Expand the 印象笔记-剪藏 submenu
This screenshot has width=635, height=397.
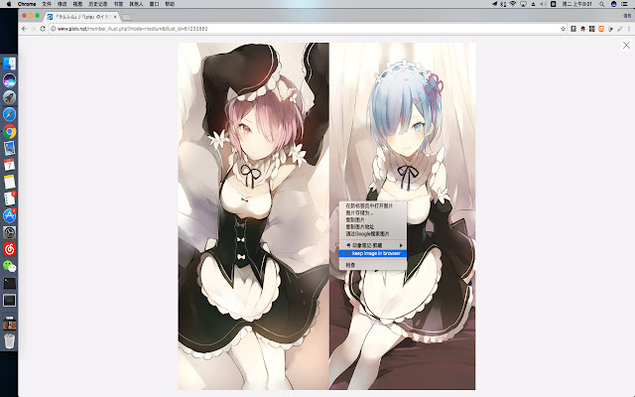click(373, 245)
